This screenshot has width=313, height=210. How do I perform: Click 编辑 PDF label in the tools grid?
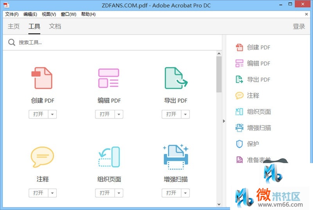109,101
